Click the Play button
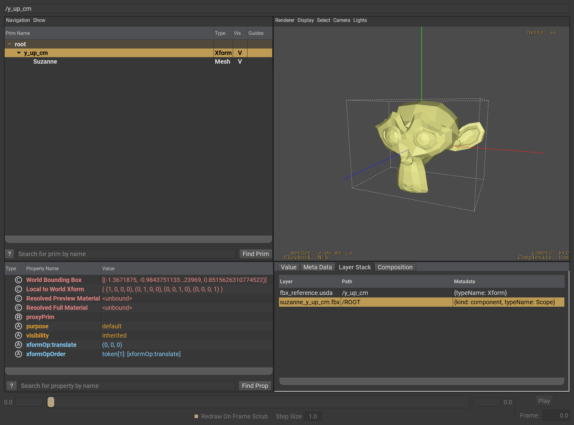Image resolution: width=574 pixels, height=425 pixels. point(544,401)
